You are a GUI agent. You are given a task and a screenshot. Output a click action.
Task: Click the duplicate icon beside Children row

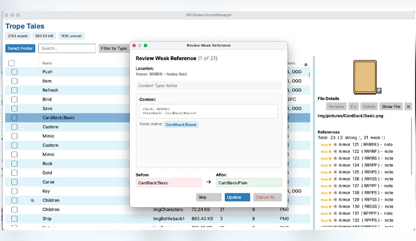click(x=32, y=200)
